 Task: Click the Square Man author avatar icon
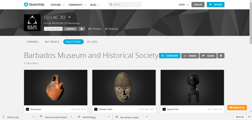pos(164,109)
